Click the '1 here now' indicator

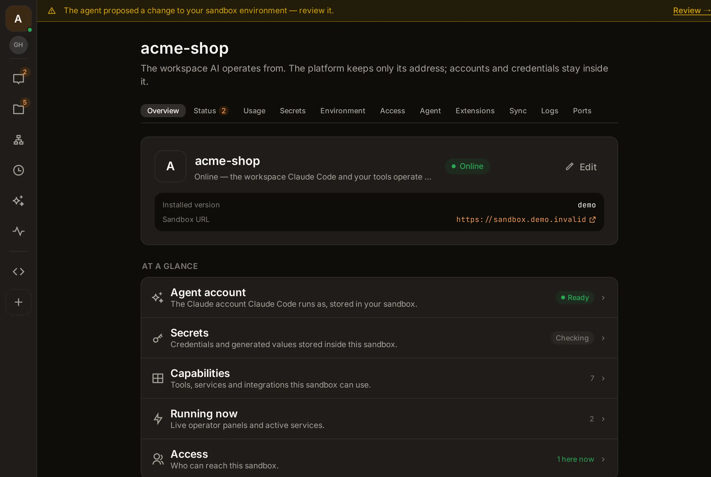[575, 459]
